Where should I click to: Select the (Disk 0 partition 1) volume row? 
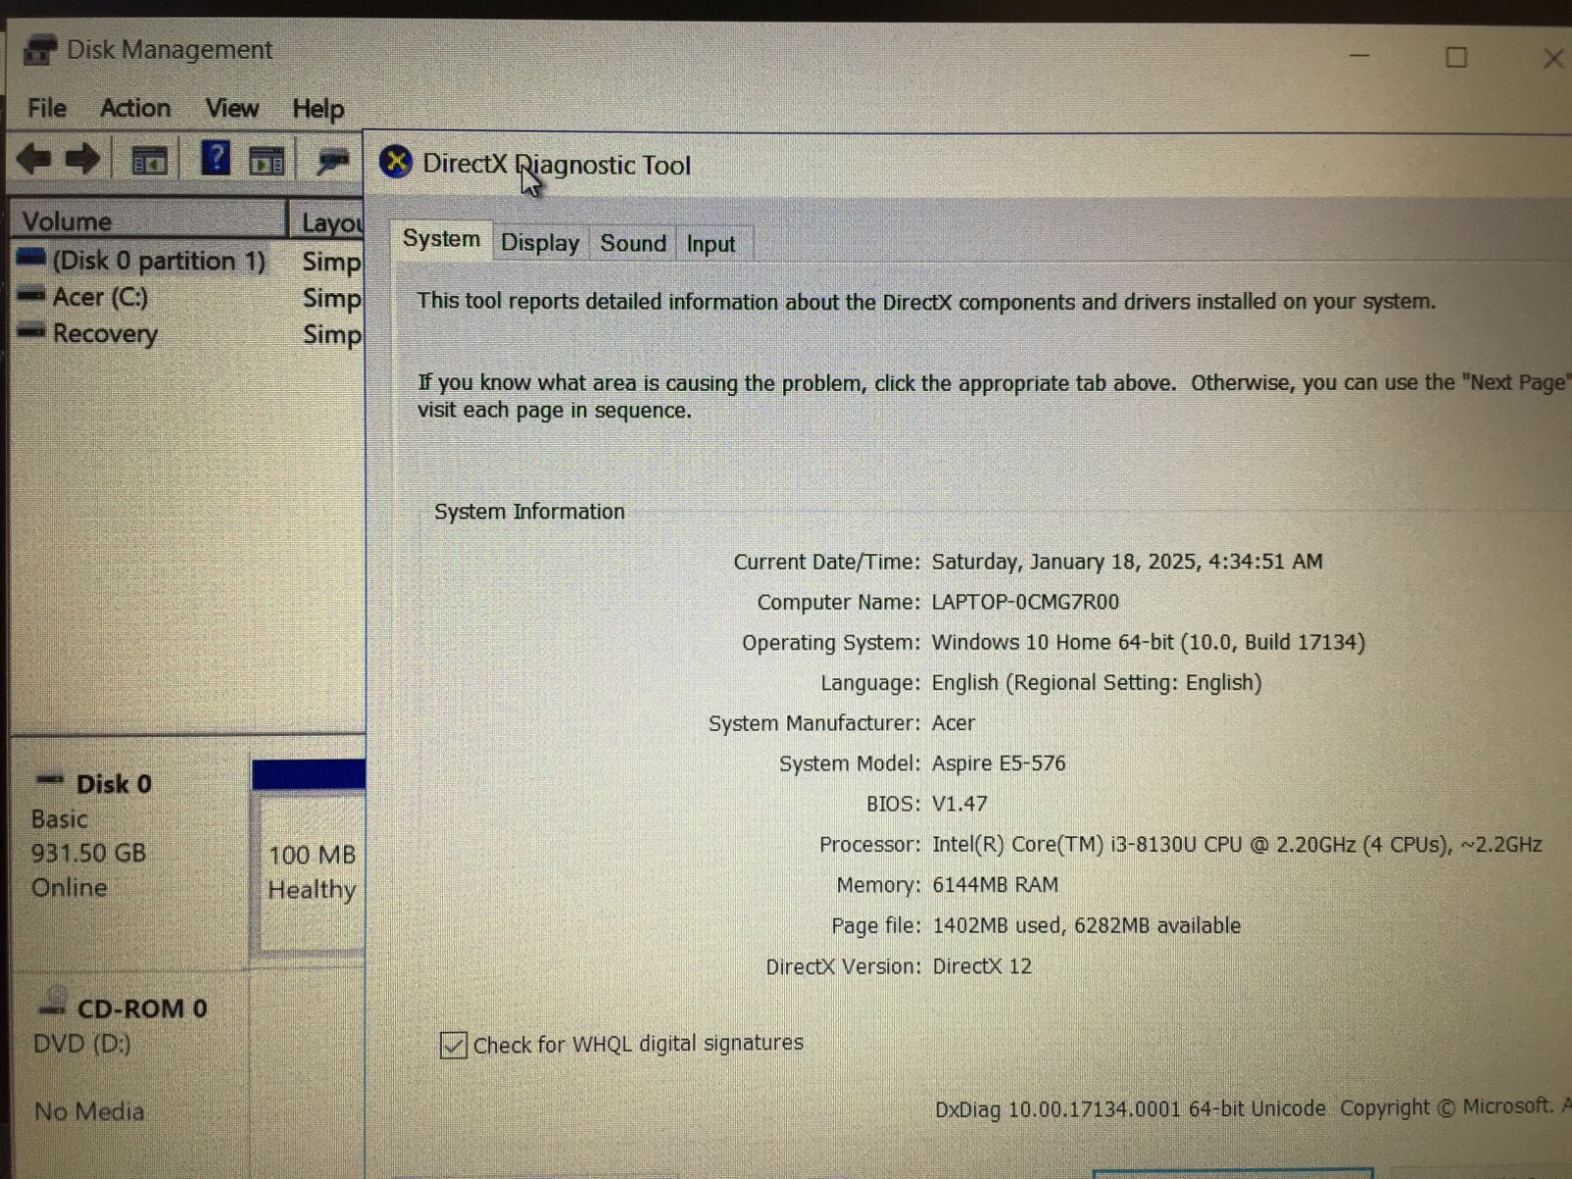pos(189,260)
